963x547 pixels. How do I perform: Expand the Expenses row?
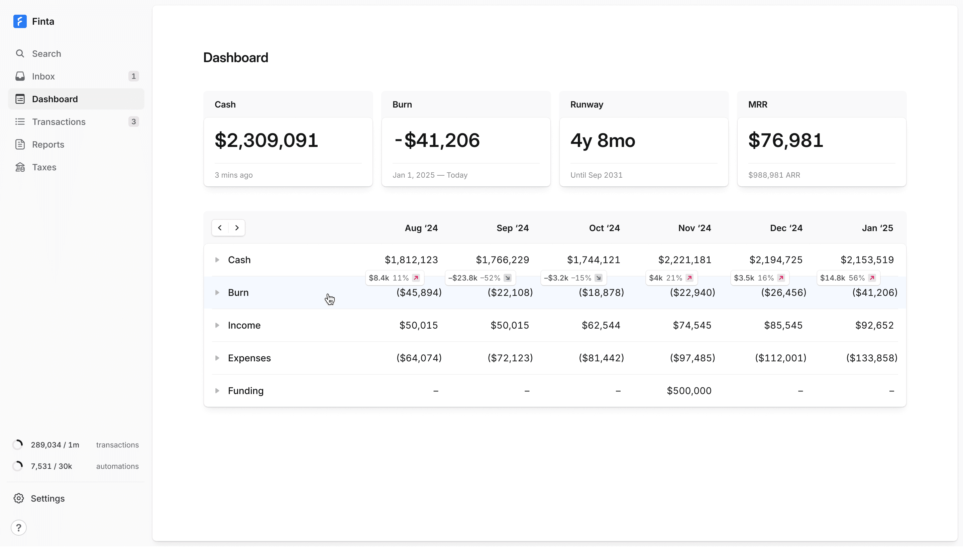tap(217, 358)
